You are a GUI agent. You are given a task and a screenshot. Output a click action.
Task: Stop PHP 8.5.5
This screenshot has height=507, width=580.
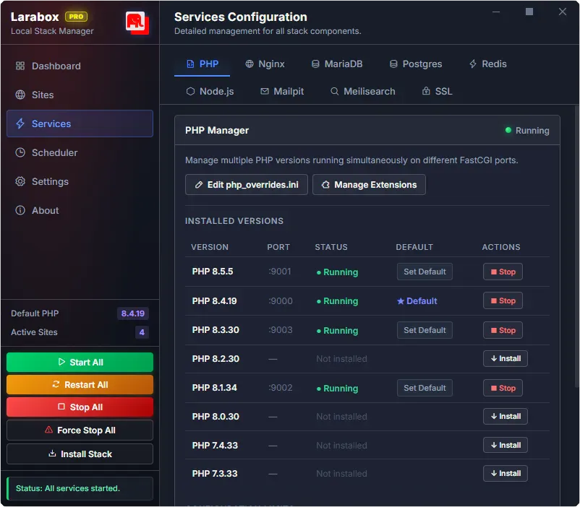pos(503,272)
